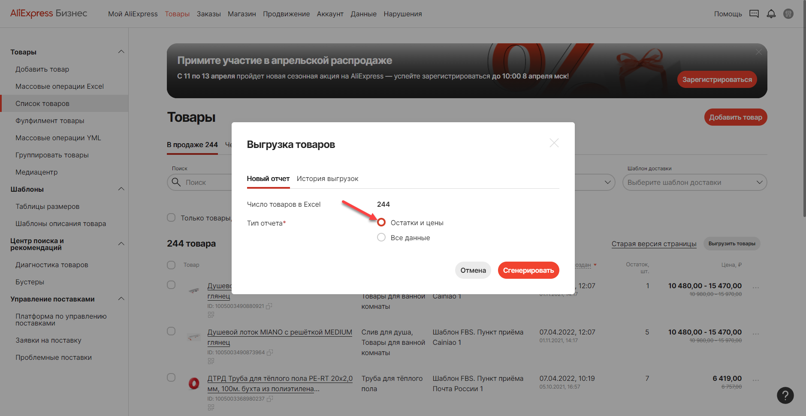Click the Выгрузить товары button

click(x=732, y=244)
